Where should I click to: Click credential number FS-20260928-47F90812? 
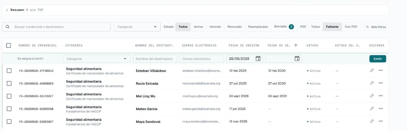point(36,71)
